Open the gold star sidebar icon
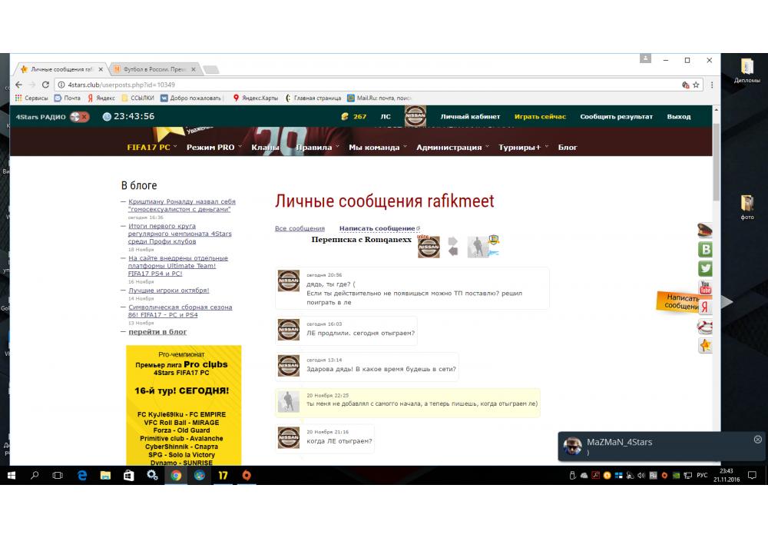768x538 pixels. pyautogui.click(x=705, y=345)
